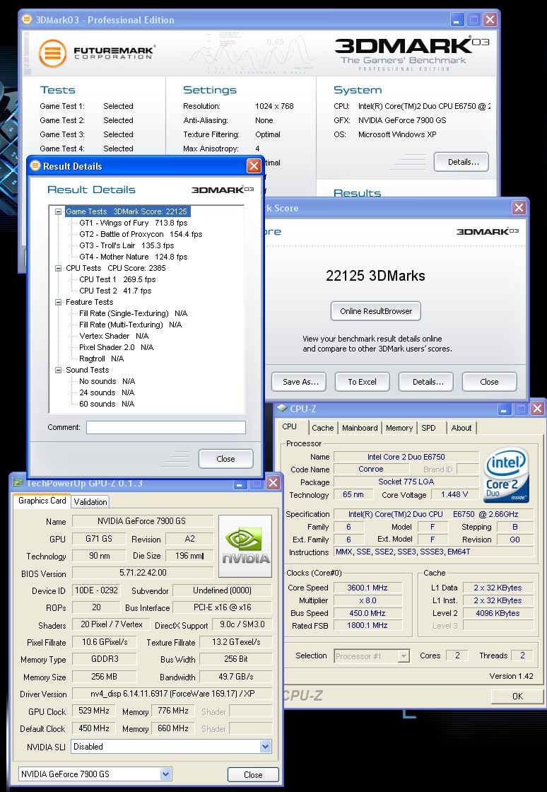Select the GT3 - Troll's Lair row

pyautogui.click(x=127, y=245)
